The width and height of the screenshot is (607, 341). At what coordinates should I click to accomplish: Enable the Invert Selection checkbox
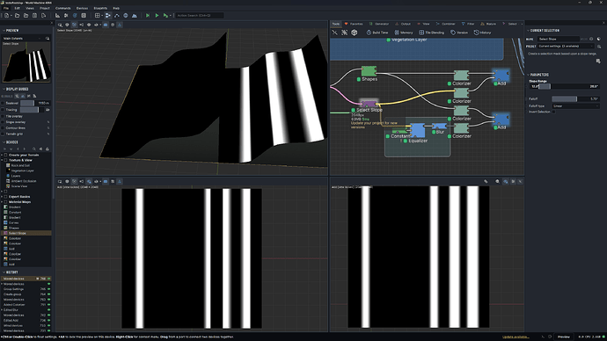[553, 112]
